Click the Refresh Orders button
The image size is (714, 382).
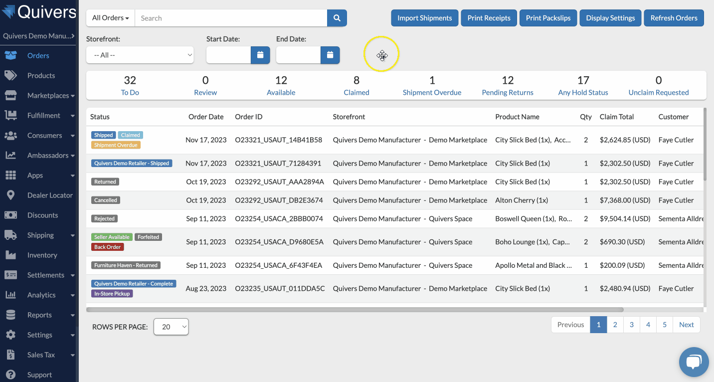tap(674, 18)
